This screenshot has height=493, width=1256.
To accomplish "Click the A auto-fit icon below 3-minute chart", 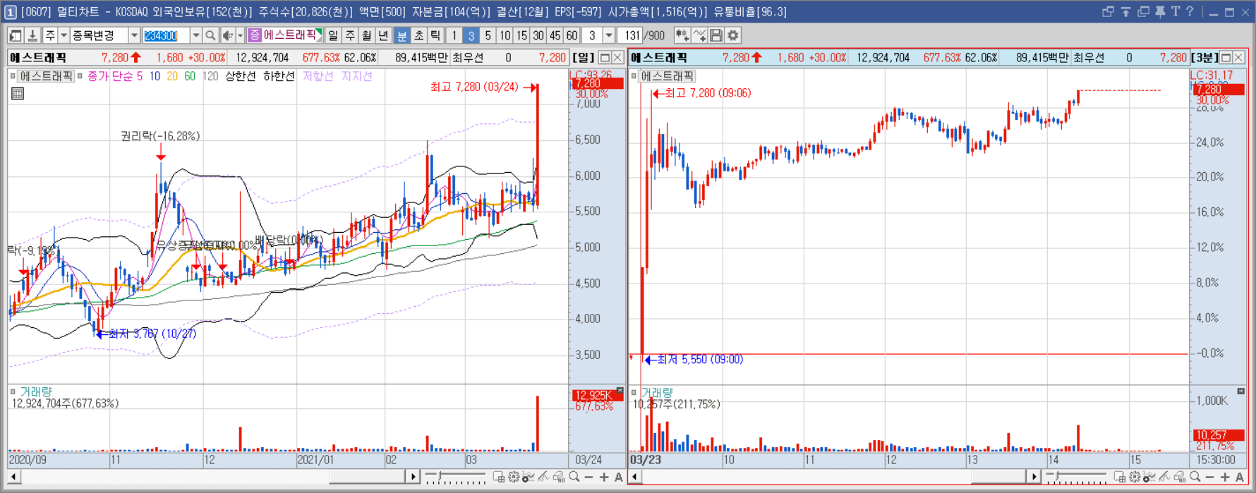I will pyautogui.click(x=1240, y=477).
